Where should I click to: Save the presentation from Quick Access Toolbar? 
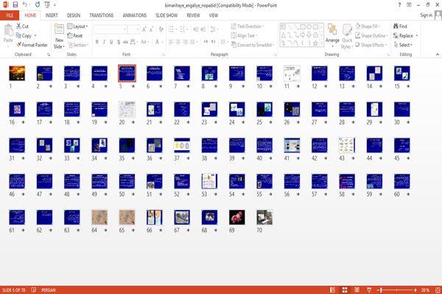pos(15,4)
